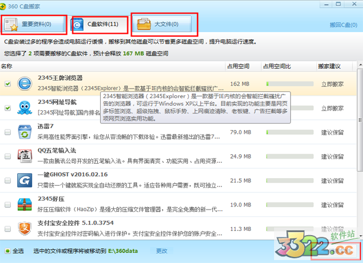Select the 2345好压 program name
363x263 pixels.
click(51, 199)
